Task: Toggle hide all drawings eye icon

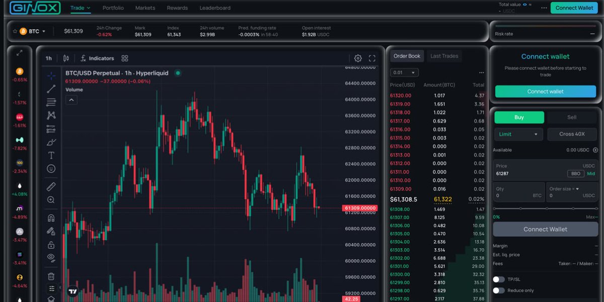Action: click(51, 257)
